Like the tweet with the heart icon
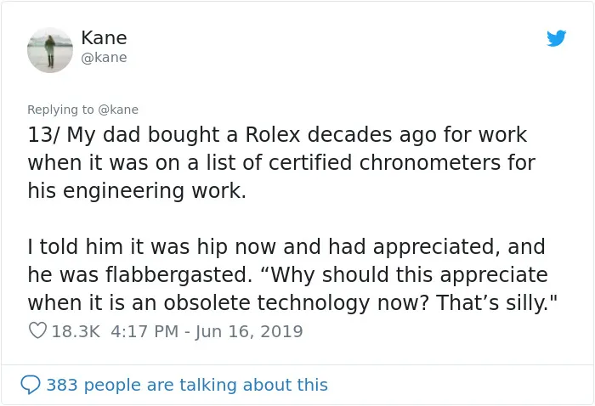Screen dimensions: 595x406 pyautogui.click(x=37, y=330)
